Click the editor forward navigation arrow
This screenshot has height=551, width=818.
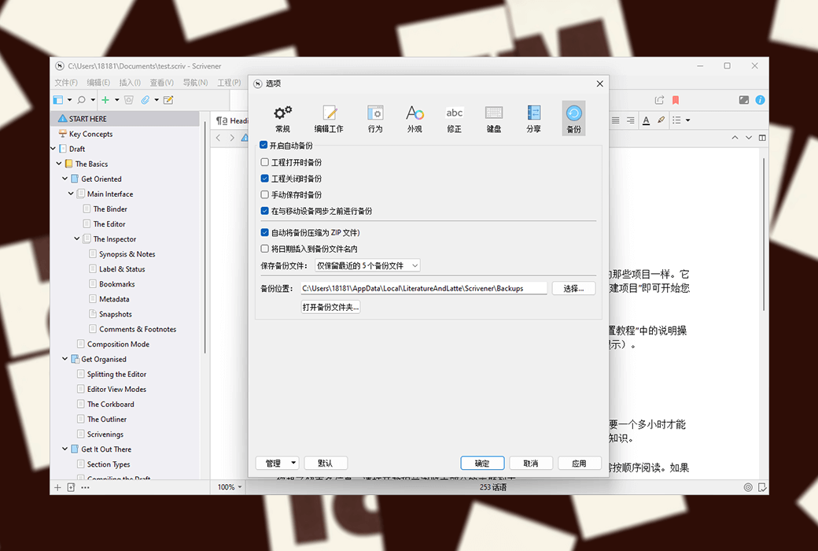pyautogui.click(x=232, y=138)
